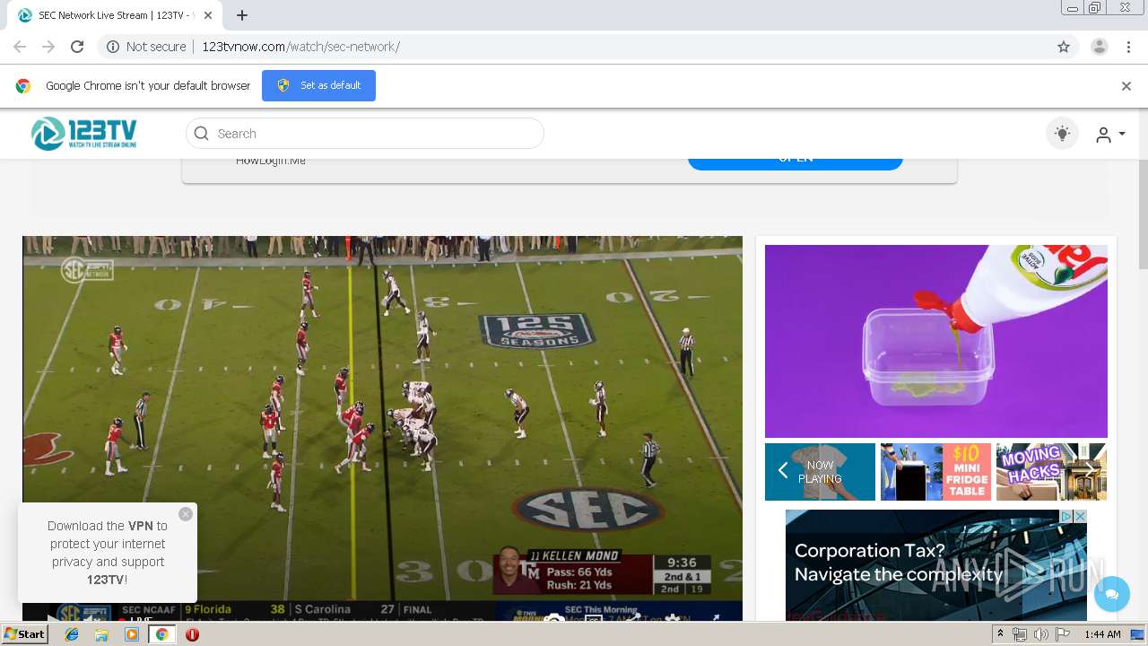Click the purple container video ad
The height and width of the screenshot is (646, 1148).
(x=936, y=341)
